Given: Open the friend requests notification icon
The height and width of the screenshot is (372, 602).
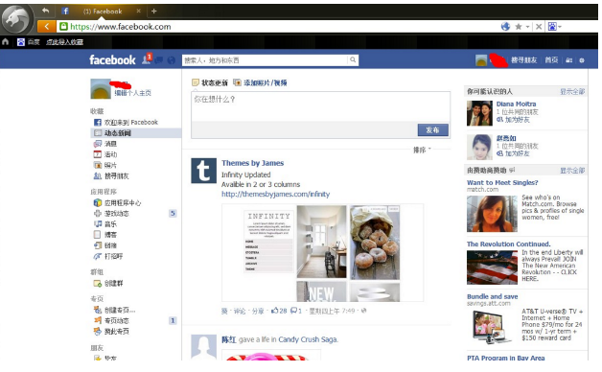Looking at the screenshot, I should coord(147,59).
